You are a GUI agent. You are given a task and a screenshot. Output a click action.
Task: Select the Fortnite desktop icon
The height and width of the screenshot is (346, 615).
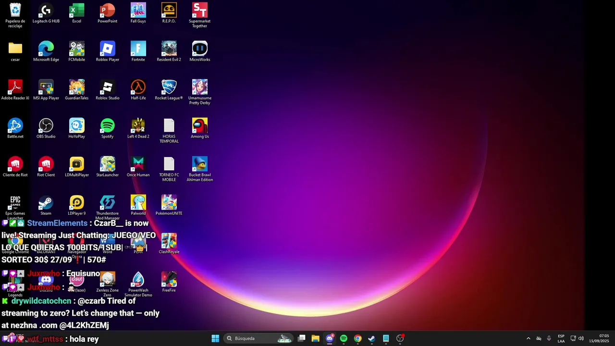pos(138,52)
